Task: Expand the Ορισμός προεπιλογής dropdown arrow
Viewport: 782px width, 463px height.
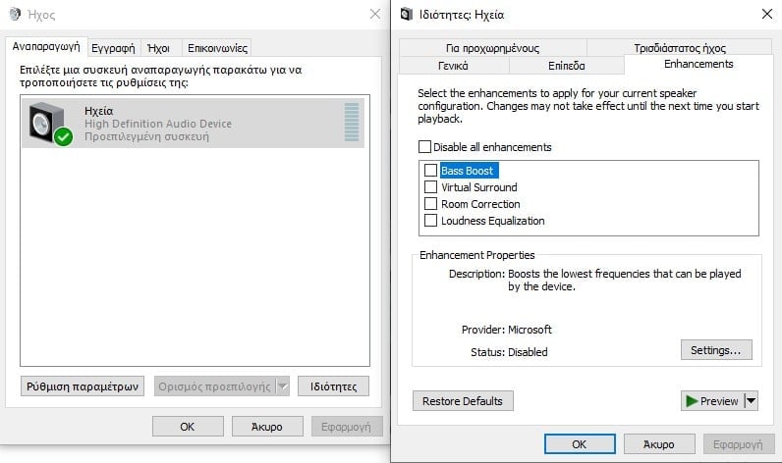Action: [x=283, y=386]
